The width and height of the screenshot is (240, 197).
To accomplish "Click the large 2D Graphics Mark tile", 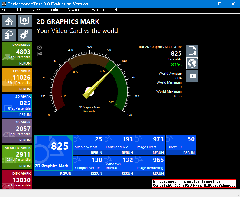I will tap(53, 153).
